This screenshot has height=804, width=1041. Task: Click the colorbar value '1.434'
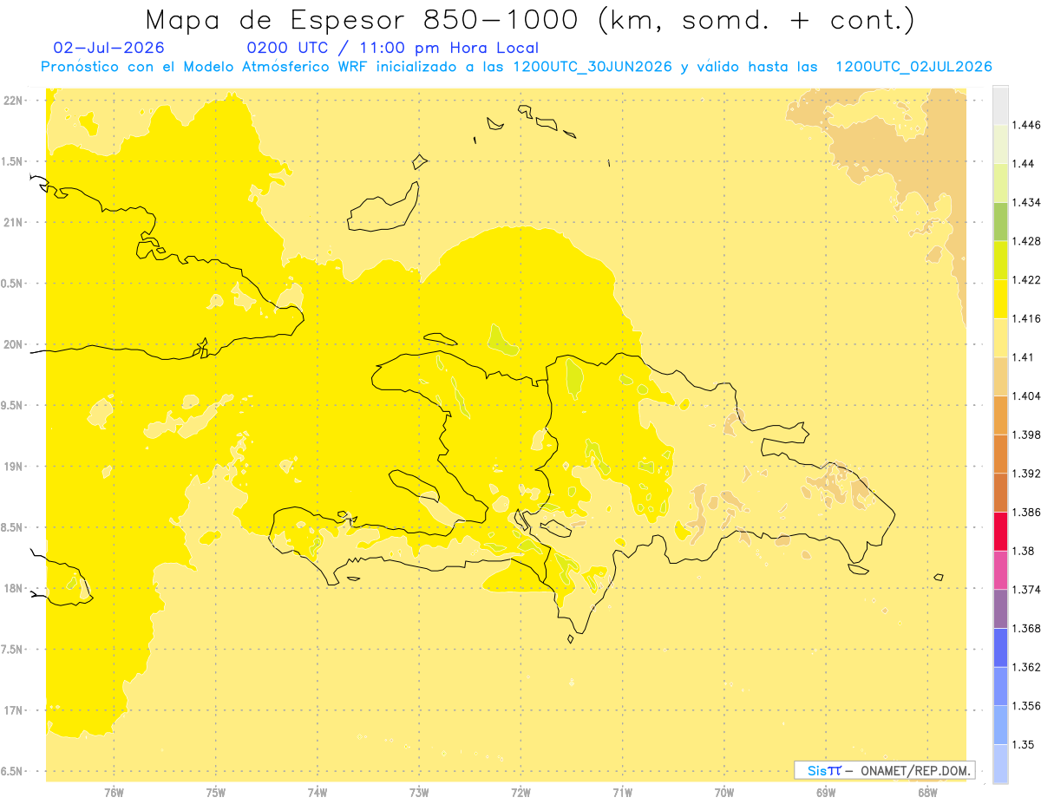click(1026, 203)
